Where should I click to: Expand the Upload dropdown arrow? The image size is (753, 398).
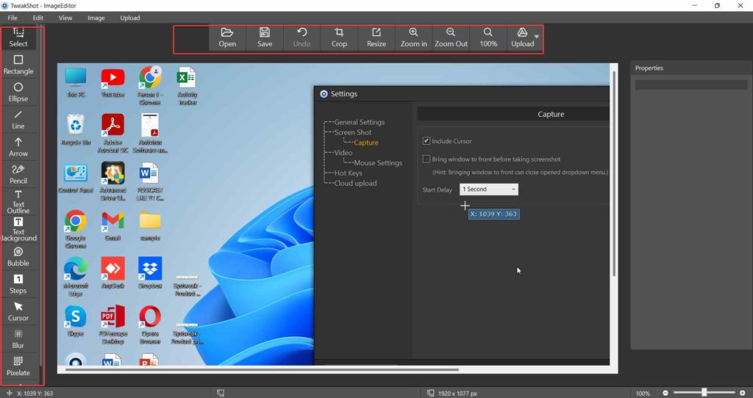(x=536, y=37)
